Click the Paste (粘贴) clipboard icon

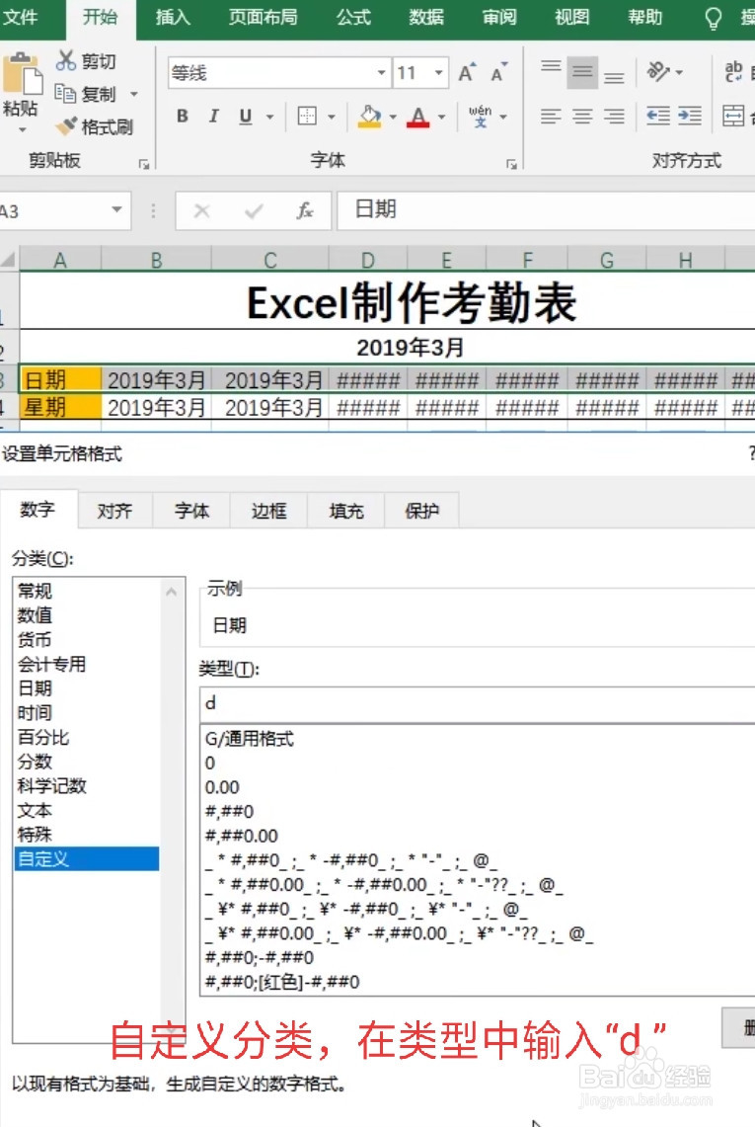click(22, 74)
